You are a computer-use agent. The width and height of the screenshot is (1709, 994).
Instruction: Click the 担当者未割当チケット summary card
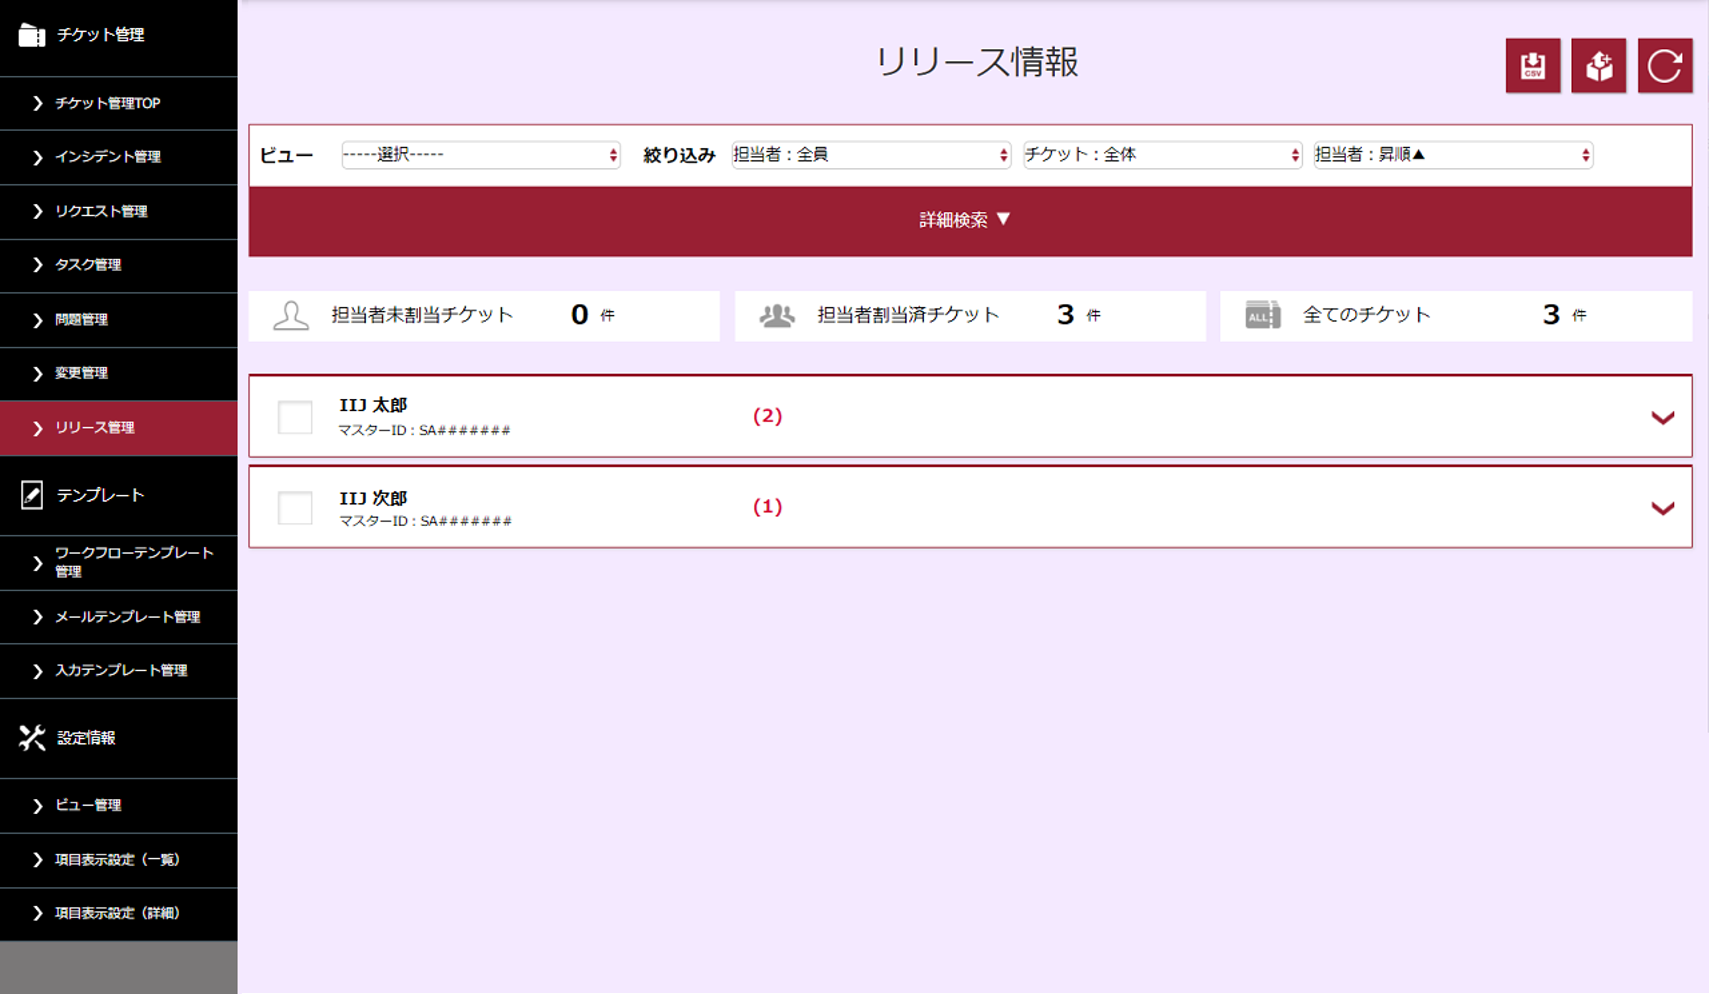484,316
